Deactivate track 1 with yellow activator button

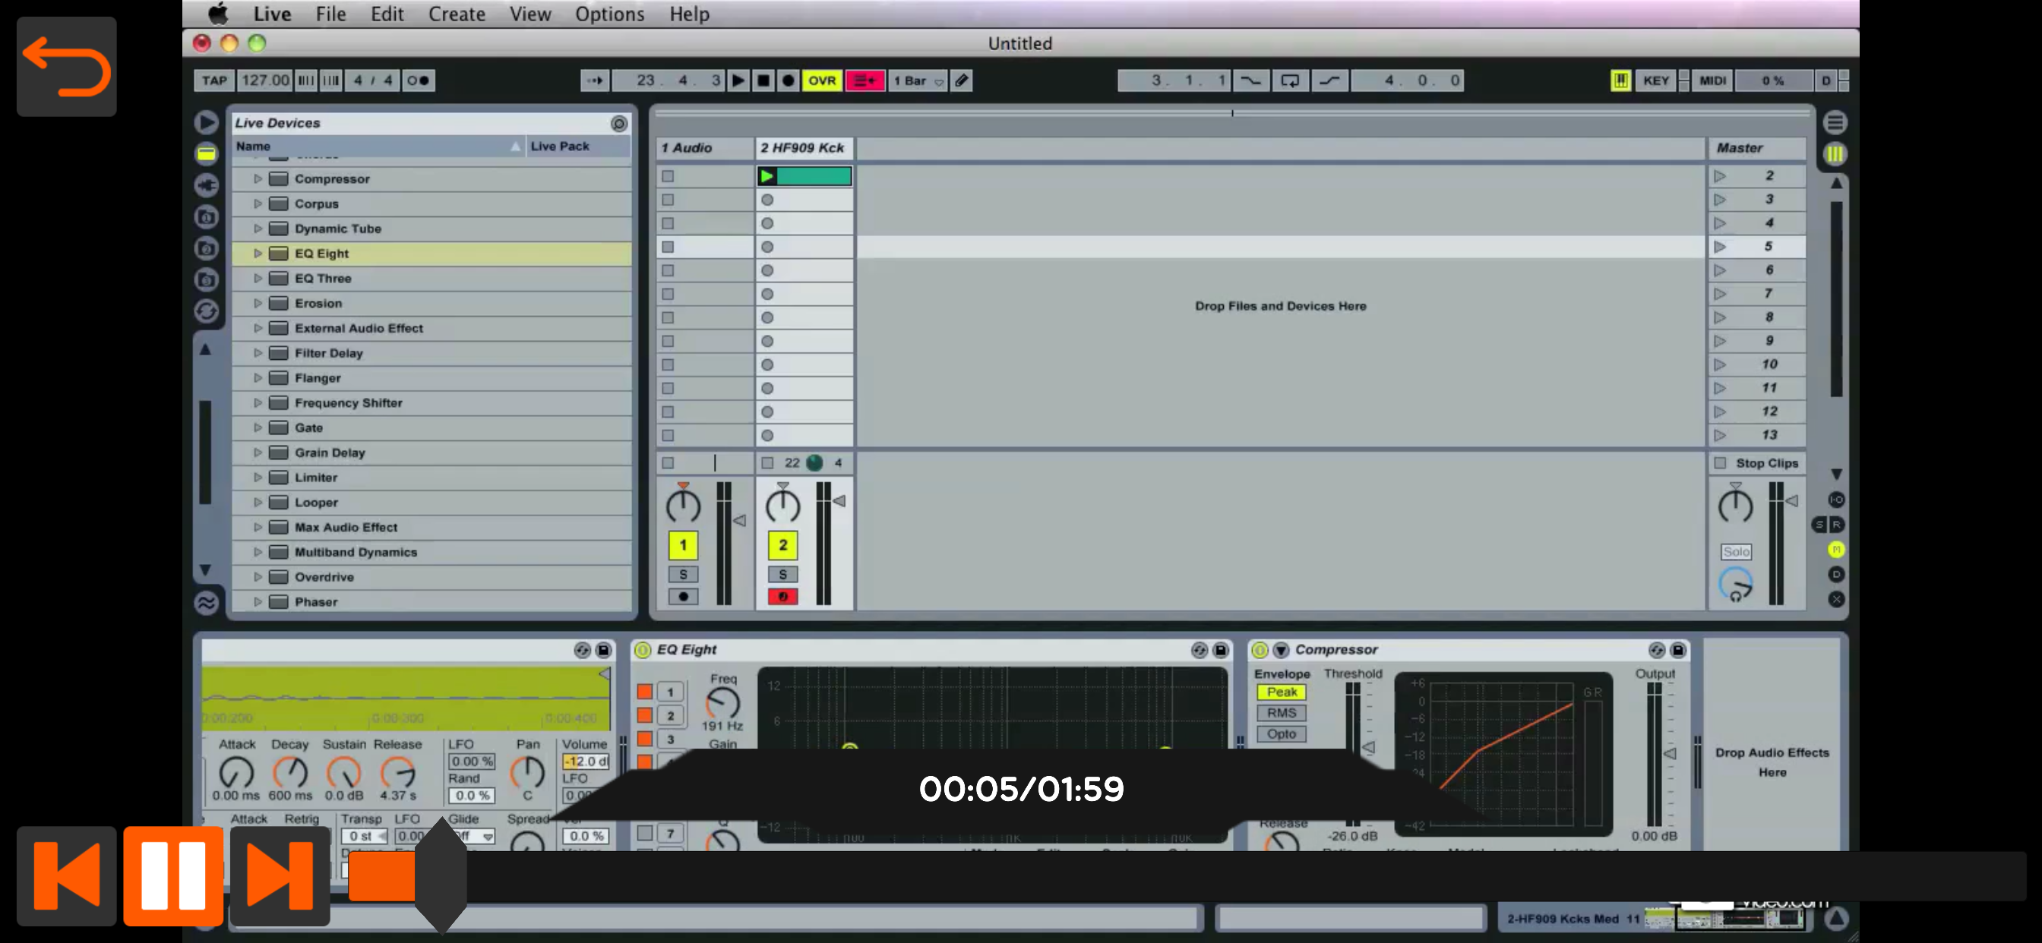click(682, 545)
